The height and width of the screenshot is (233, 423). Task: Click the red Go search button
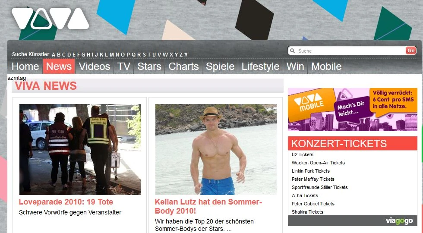pos(411,50)
